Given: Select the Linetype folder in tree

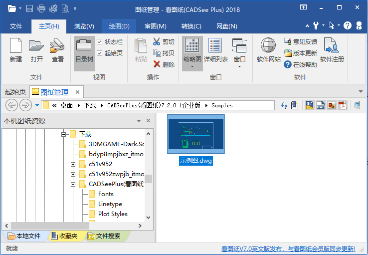Looking at the screenshot, I should [110, 204].
